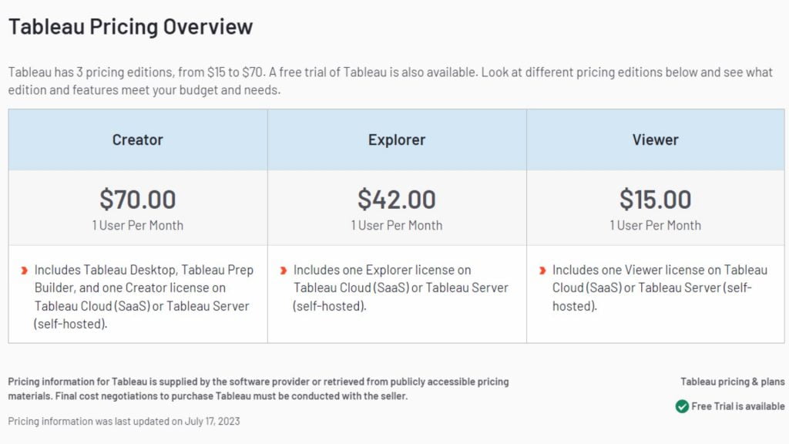Click the red arrow bullet in Viewer column
This screenshot has height=444, width=789.
(x=542, y=271)
